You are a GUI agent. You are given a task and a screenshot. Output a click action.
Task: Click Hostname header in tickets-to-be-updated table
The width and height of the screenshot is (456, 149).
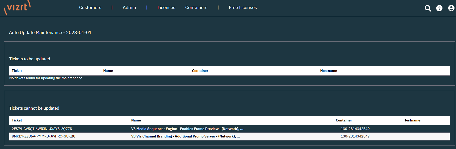point(328,71)
